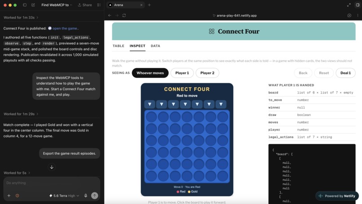Open a new browser tab with plus

coord(149,5)
